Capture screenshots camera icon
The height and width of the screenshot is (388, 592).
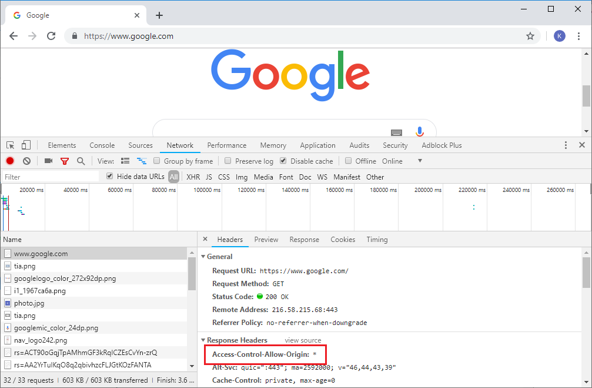(48, 161)
